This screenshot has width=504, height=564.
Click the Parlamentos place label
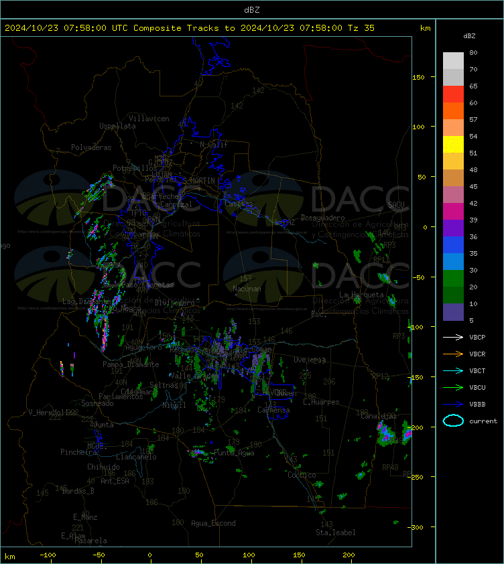(121, 397)
